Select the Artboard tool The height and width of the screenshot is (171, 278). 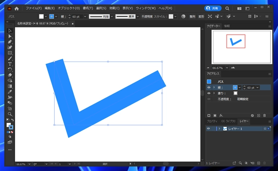pyautogui.click(x=10, y=109)
